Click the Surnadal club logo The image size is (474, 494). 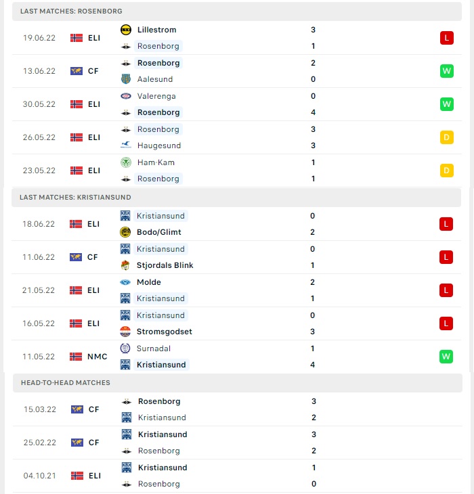125,349
